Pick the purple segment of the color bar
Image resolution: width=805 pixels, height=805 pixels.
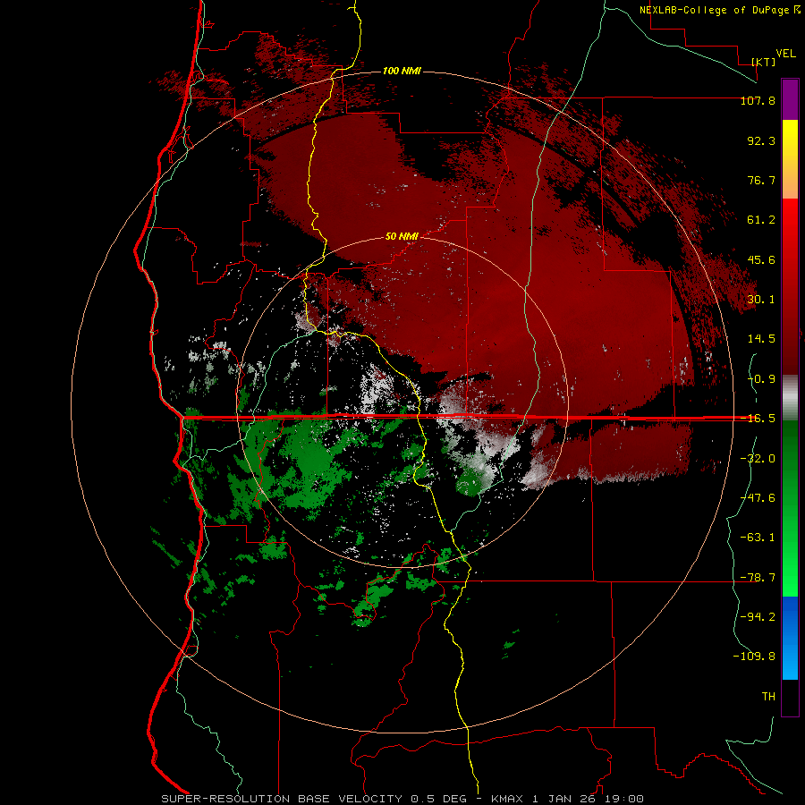[x=790, y=99]
